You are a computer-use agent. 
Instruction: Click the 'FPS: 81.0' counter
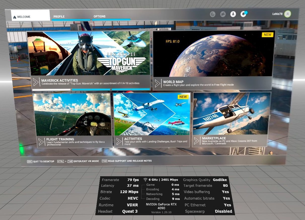(173, 41)
